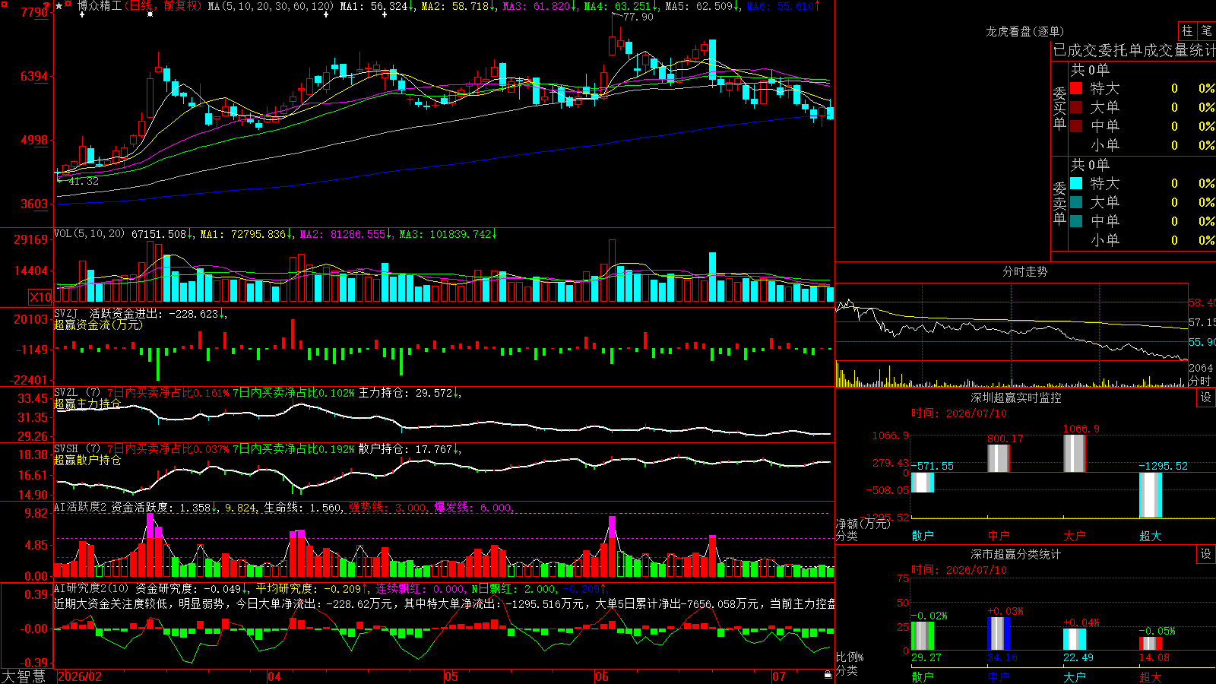
Task: Click the 已成交委托单成交量统计 header
Action: [1134, 50]
